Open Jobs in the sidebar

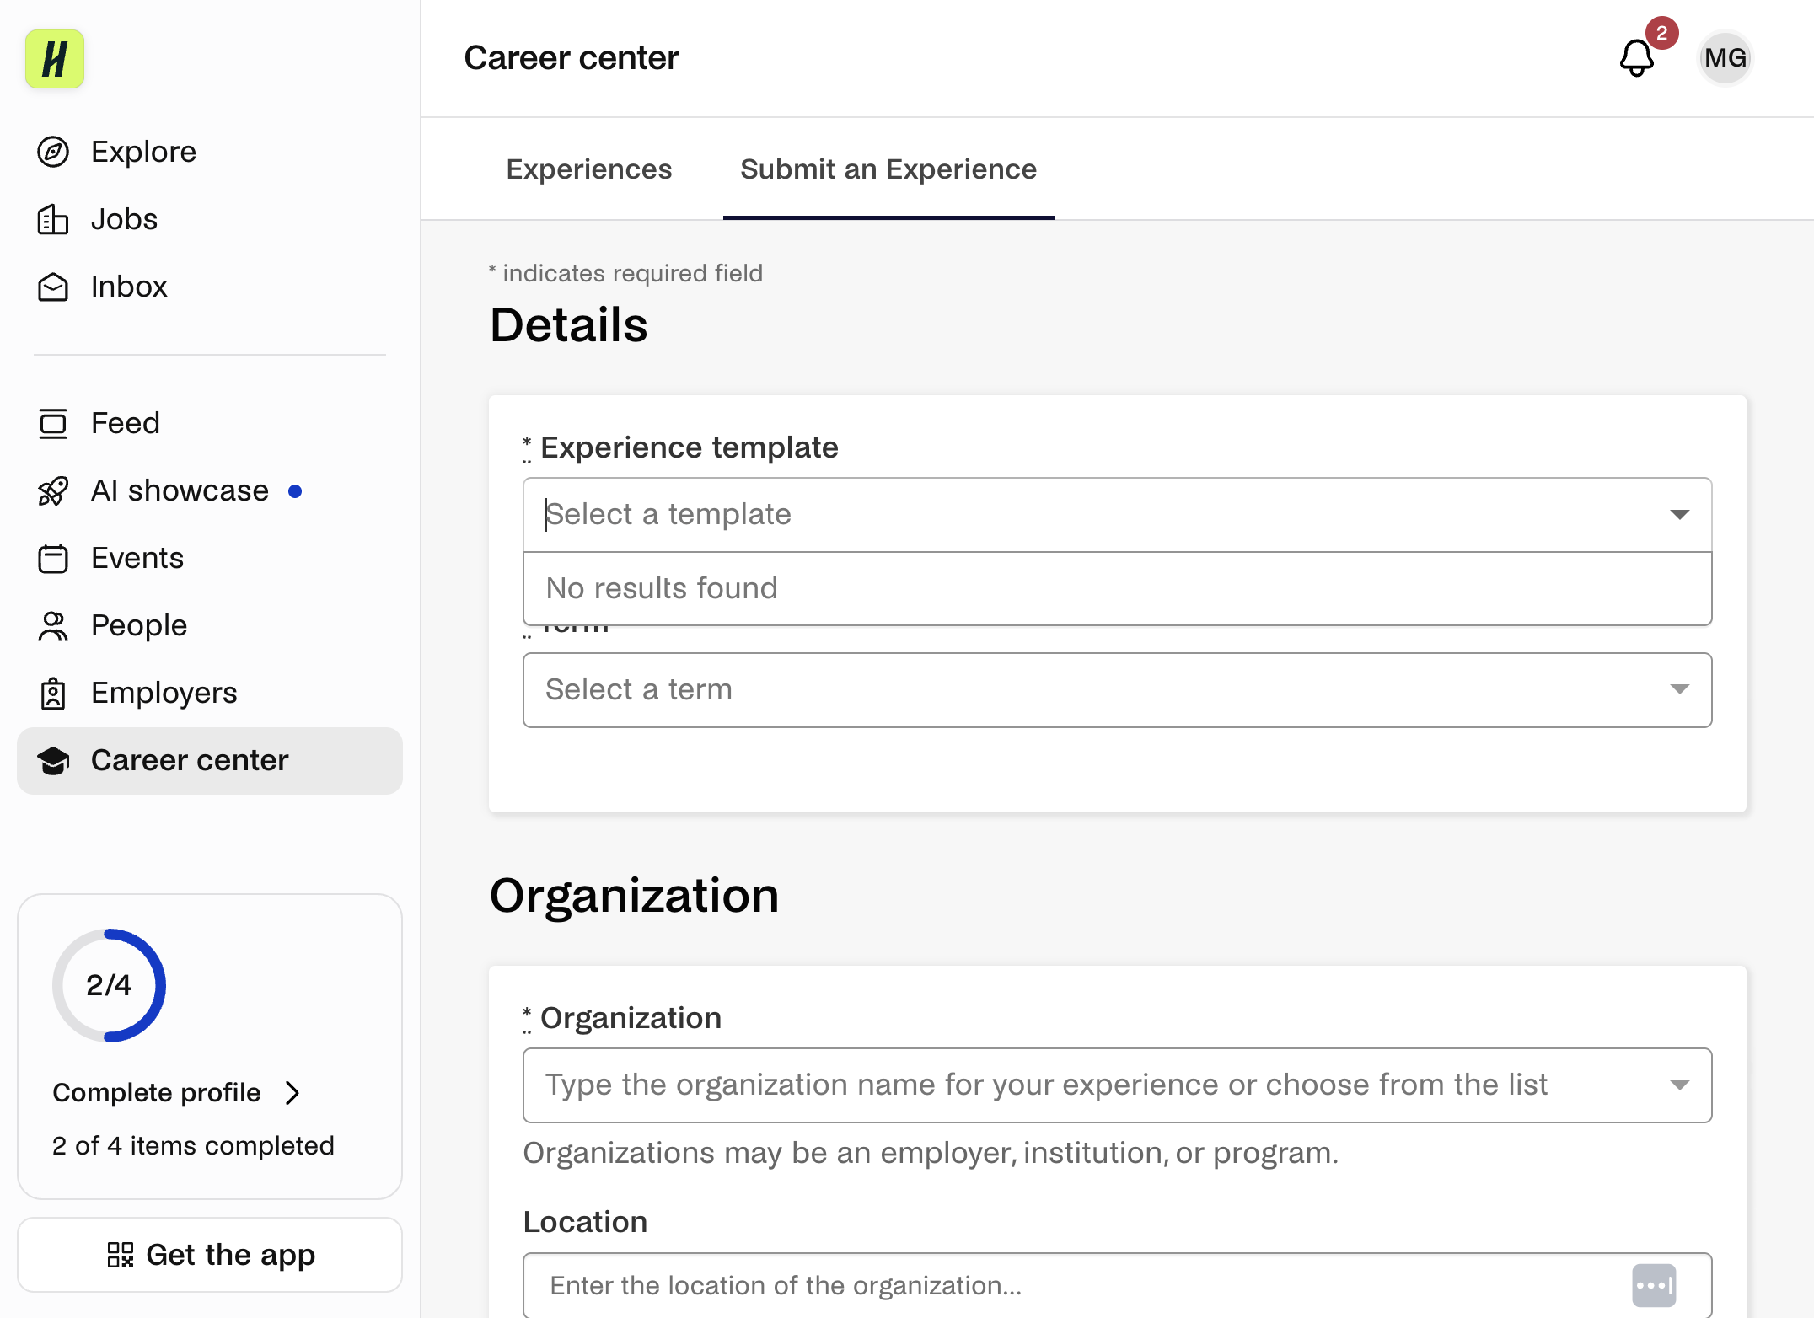(210, 219)
